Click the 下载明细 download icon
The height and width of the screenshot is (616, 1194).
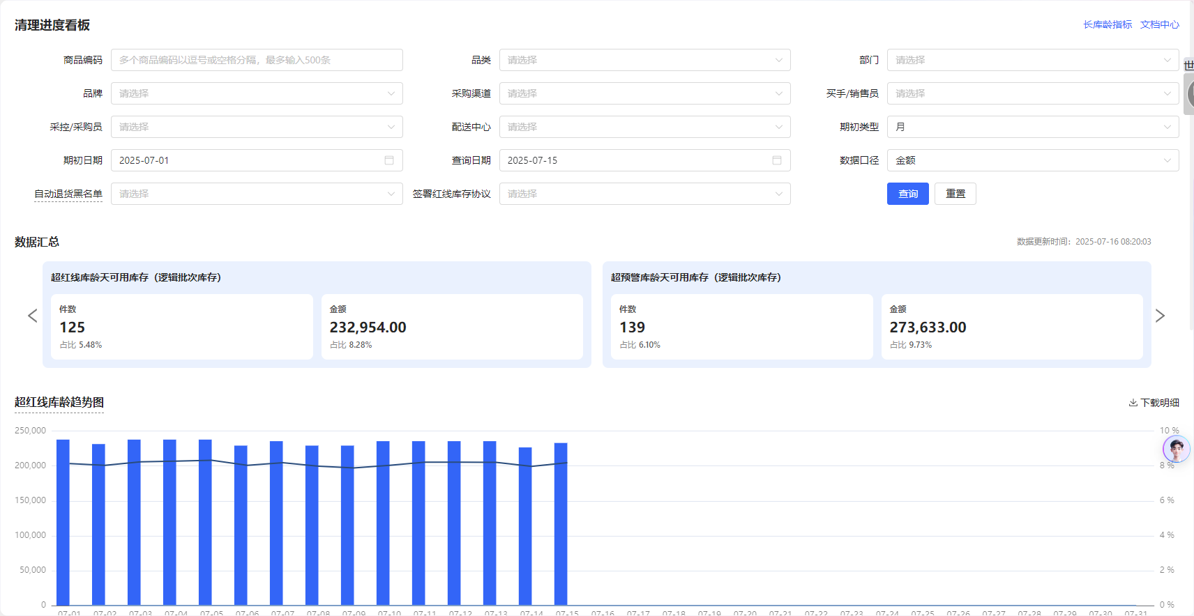pos(1133,403)
